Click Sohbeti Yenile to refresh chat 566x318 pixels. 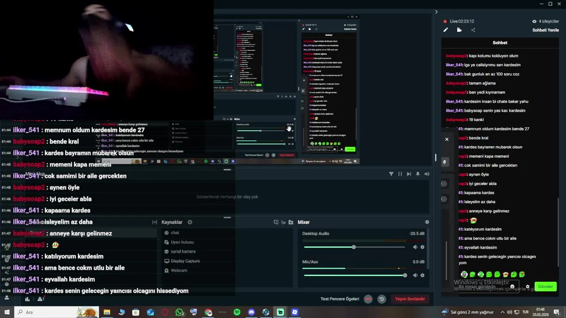pyautogui.click(x=546, y=30)
